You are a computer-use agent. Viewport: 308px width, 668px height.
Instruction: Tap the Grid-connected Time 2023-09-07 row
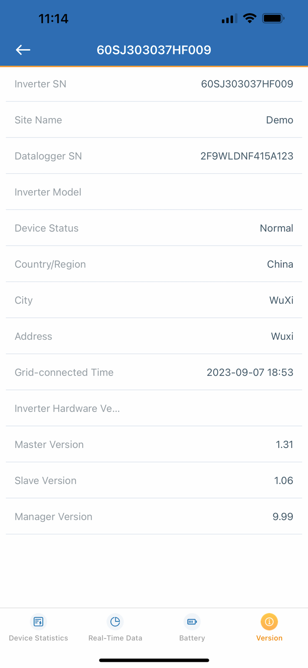154,372
